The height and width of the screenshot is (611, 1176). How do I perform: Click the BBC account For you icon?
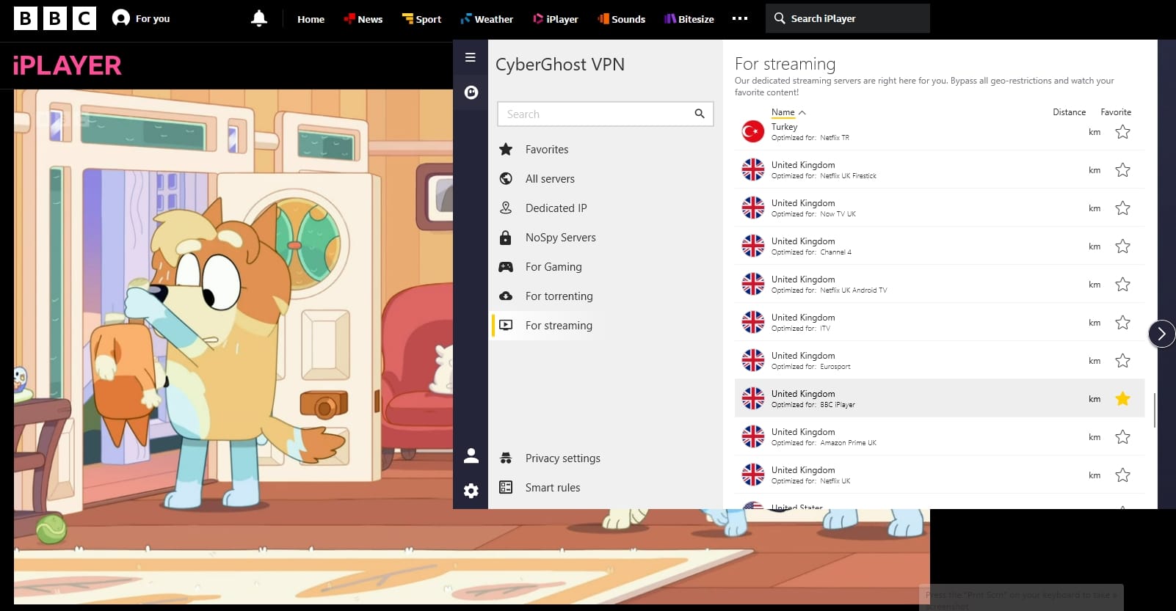[x=121, y=18]
